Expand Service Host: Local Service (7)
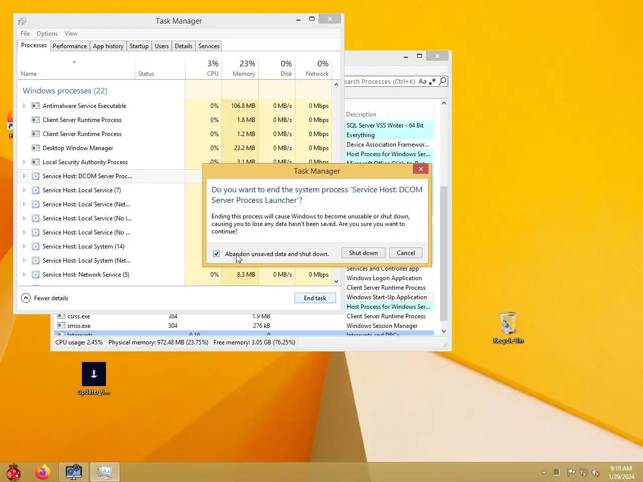643x482 pixels. 24,190
